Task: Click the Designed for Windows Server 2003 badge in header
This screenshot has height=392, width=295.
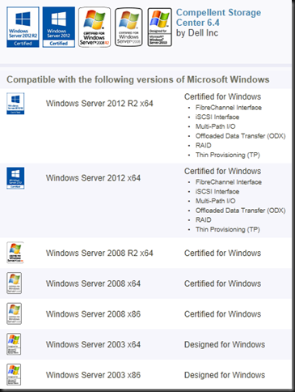Action: click(159, 27)
